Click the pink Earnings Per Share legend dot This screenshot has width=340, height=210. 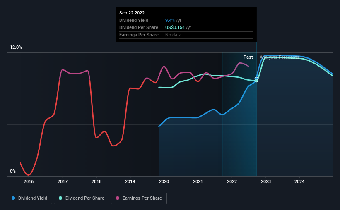[x=118, y=198]
